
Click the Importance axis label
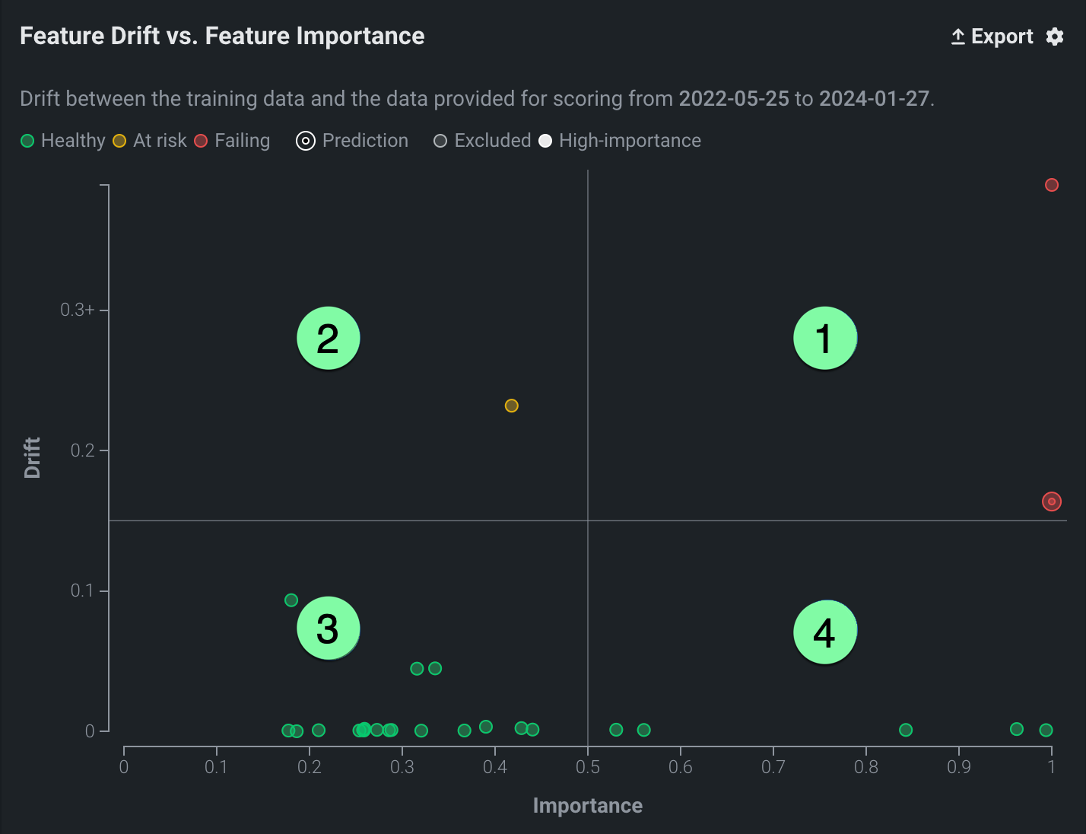587,806
